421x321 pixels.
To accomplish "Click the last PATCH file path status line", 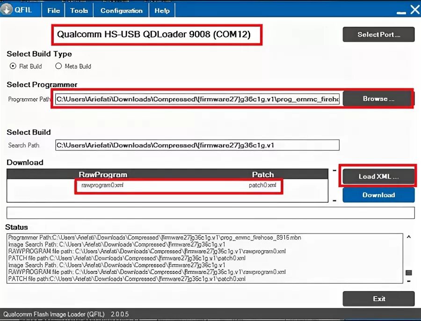I will click(127, 279).
